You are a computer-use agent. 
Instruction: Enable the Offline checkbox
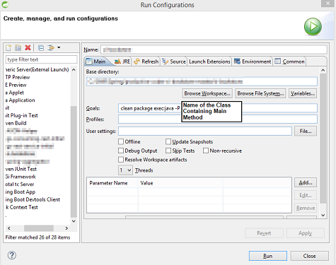(x=121, y=141)
